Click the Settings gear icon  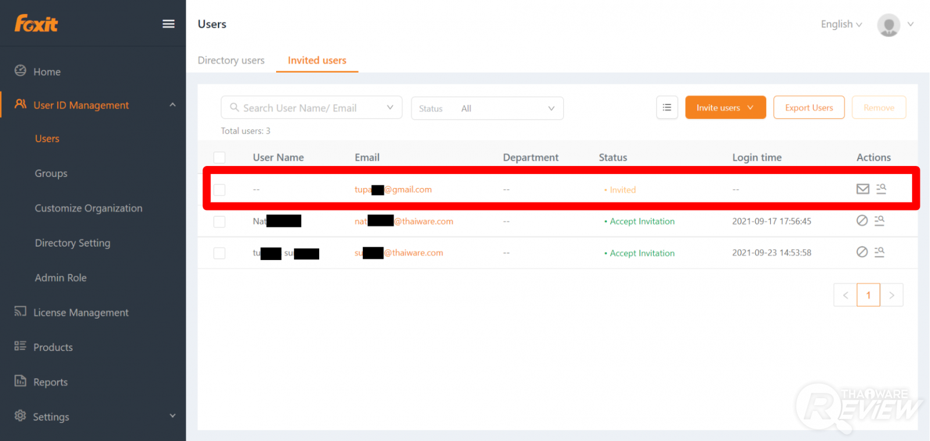[x=20, y=415]
